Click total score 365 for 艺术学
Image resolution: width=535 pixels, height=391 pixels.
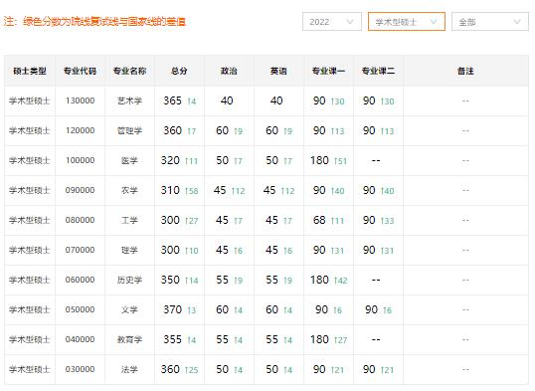click(x=172, y=100)
